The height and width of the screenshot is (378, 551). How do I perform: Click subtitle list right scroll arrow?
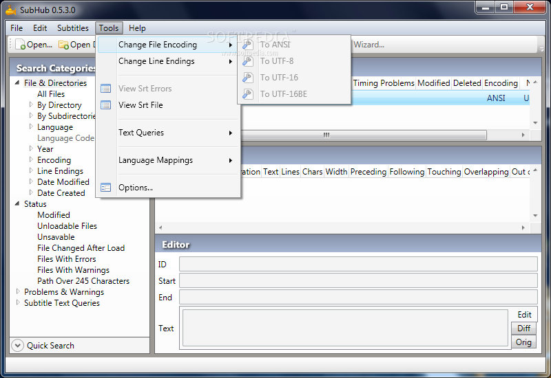tap(523, 227)
